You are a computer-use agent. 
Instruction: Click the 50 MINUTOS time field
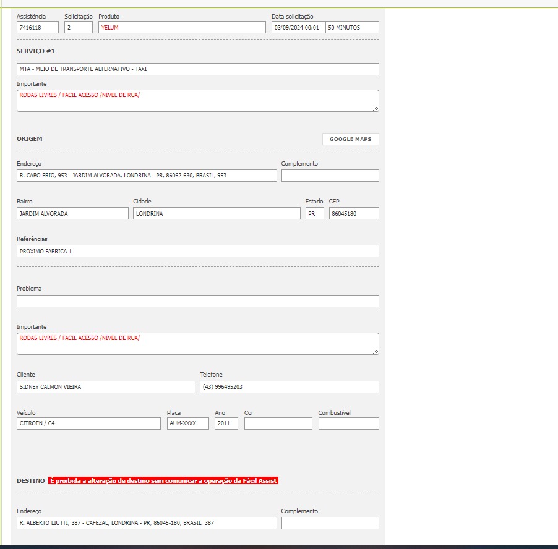pyautogui.click(x=352, y=27)
